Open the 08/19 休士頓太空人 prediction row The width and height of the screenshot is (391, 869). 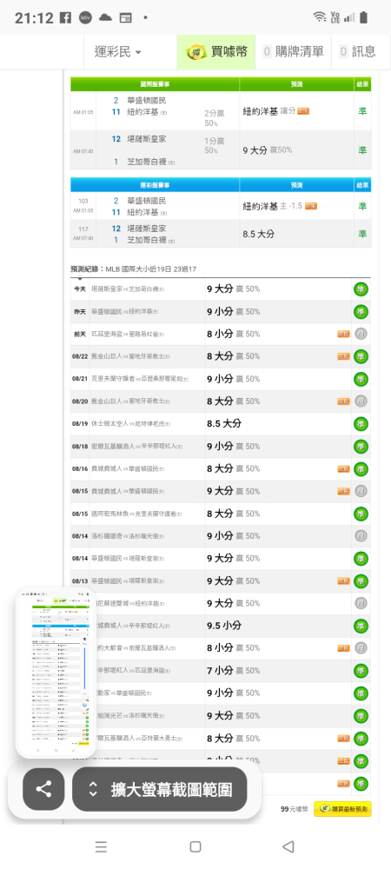(221, 424)
